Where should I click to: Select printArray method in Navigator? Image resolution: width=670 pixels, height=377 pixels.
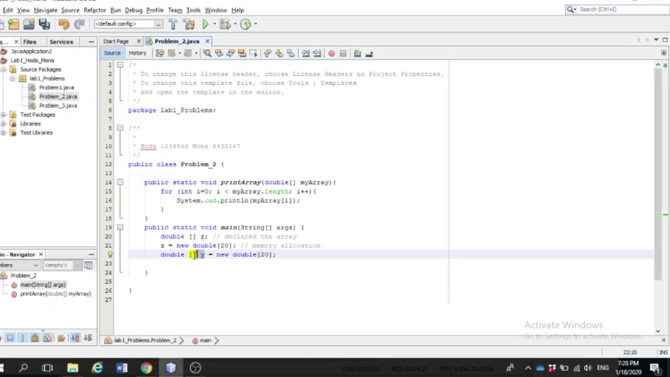pos(55,294)
